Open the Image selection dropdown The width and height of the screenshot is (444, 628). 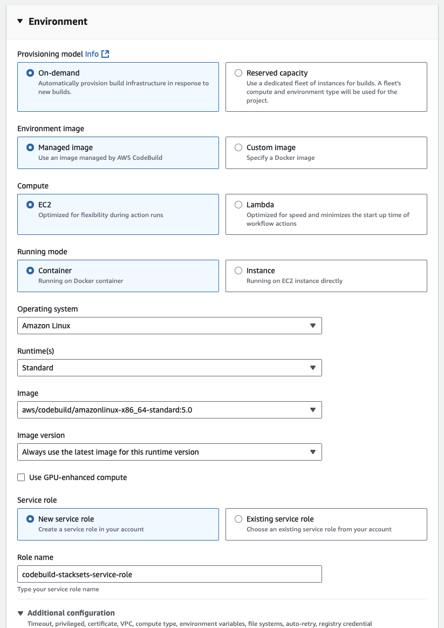(169, 410)
